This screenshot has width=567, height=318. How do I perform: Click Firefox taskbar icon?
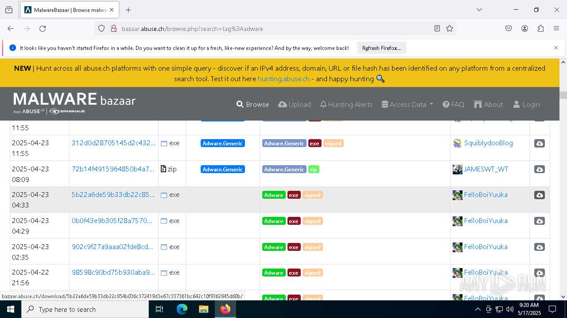225,309
